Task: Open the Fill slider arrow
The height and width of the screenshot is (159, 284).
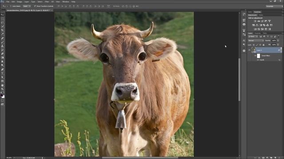Action: (278, 45)
